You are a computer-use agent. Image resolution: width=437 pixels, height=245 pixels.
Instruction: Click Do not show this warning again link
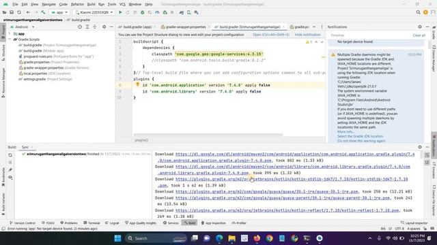[x=361, y=141]
